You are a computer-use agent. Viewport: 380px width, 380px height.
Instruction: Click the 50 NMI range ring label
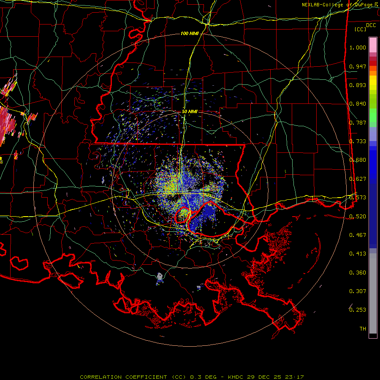pos(190,111)
